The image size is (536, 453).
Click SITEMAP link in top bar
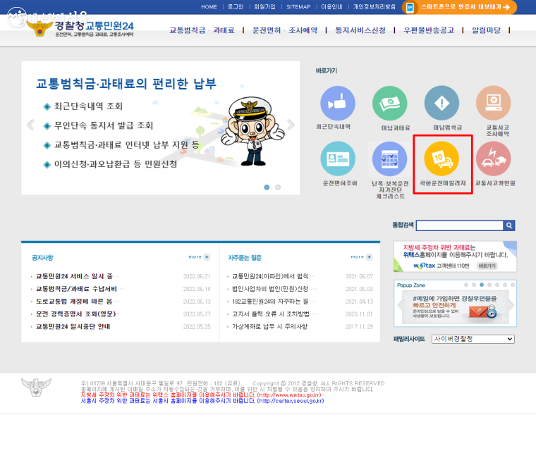tap(298, 7)
